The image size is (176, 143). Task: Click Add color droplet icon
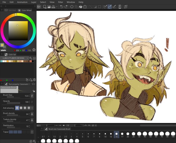(31, 80)
